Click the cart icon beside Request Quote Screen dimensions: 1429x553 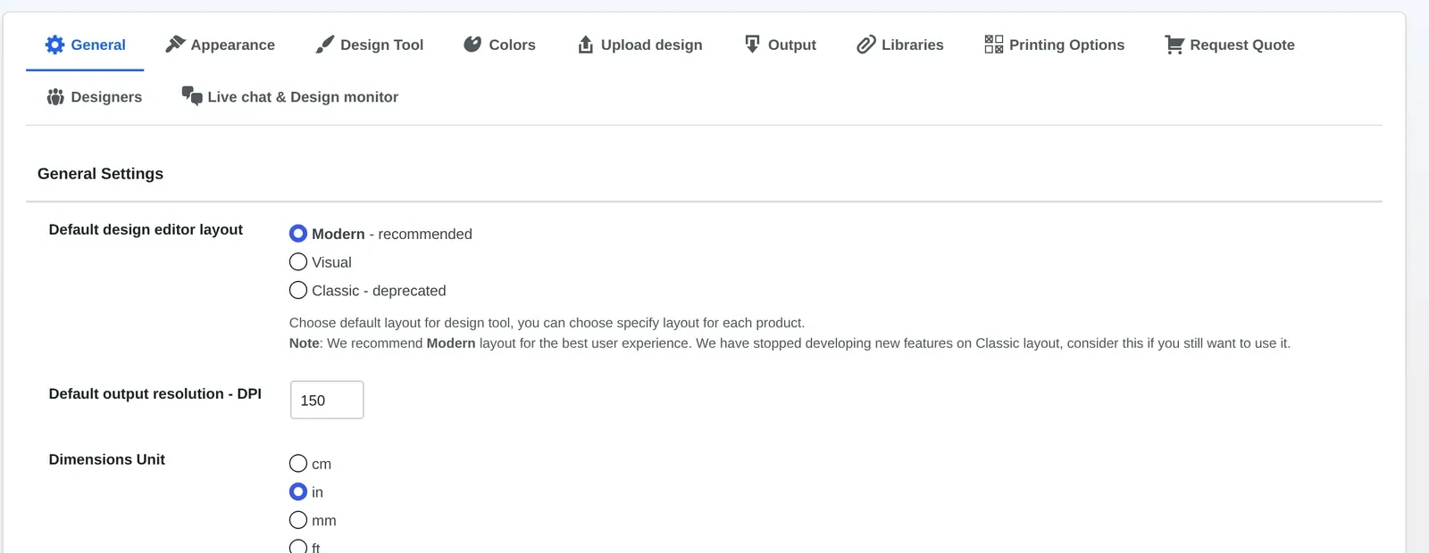click(1174, 45)
